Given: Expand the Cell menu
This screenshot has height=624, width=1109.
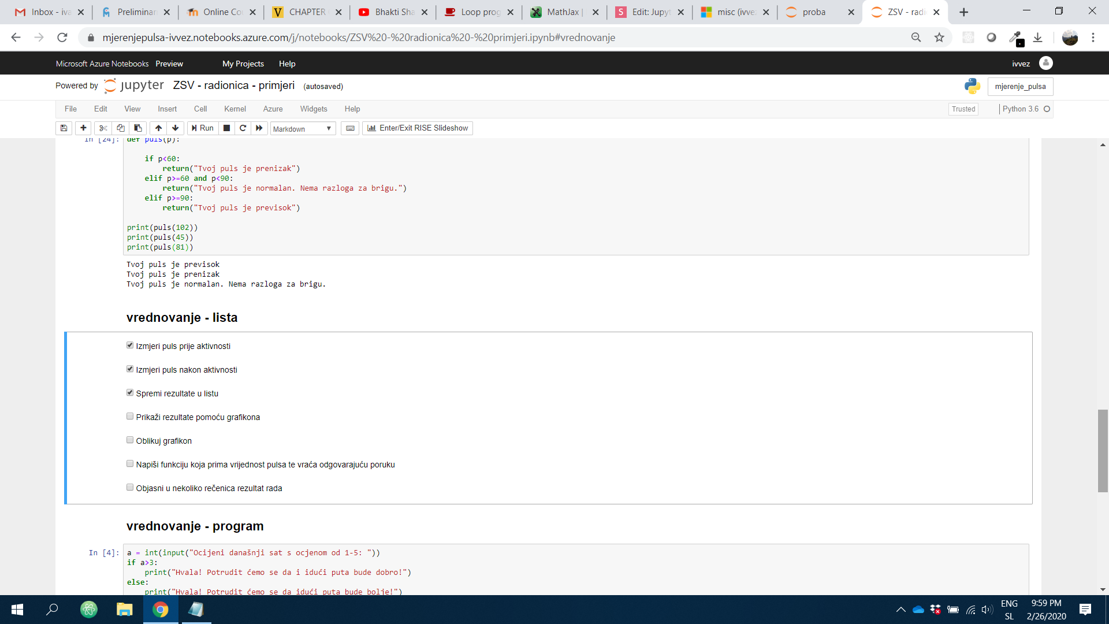Looking at the screenshot, I should click(200, 109).
